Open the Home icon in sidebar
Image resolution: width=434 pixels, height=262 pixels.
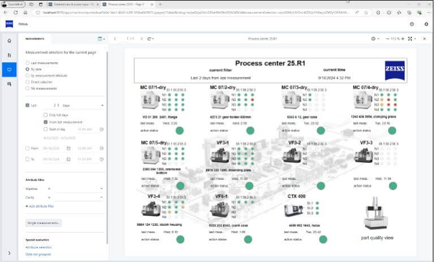(9, 41)
